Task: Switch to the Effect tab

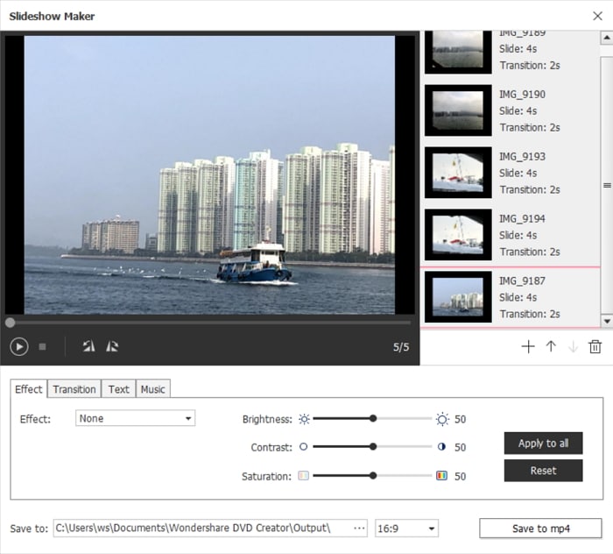Action: [29, 389]
